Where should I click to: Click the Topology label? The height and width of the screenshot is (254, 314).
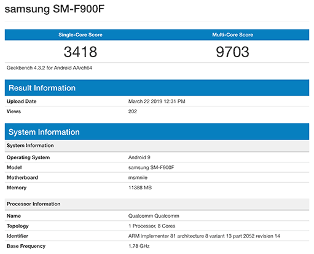pyautogui.click(x=18, y=226)
